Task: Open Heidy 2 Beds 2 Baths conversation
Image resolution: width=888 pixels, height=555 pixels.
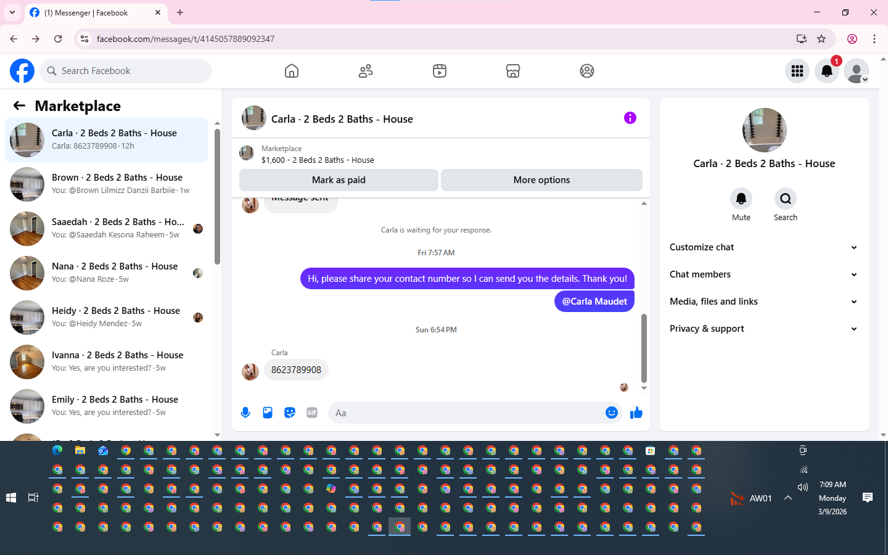Action: (107, 318)
